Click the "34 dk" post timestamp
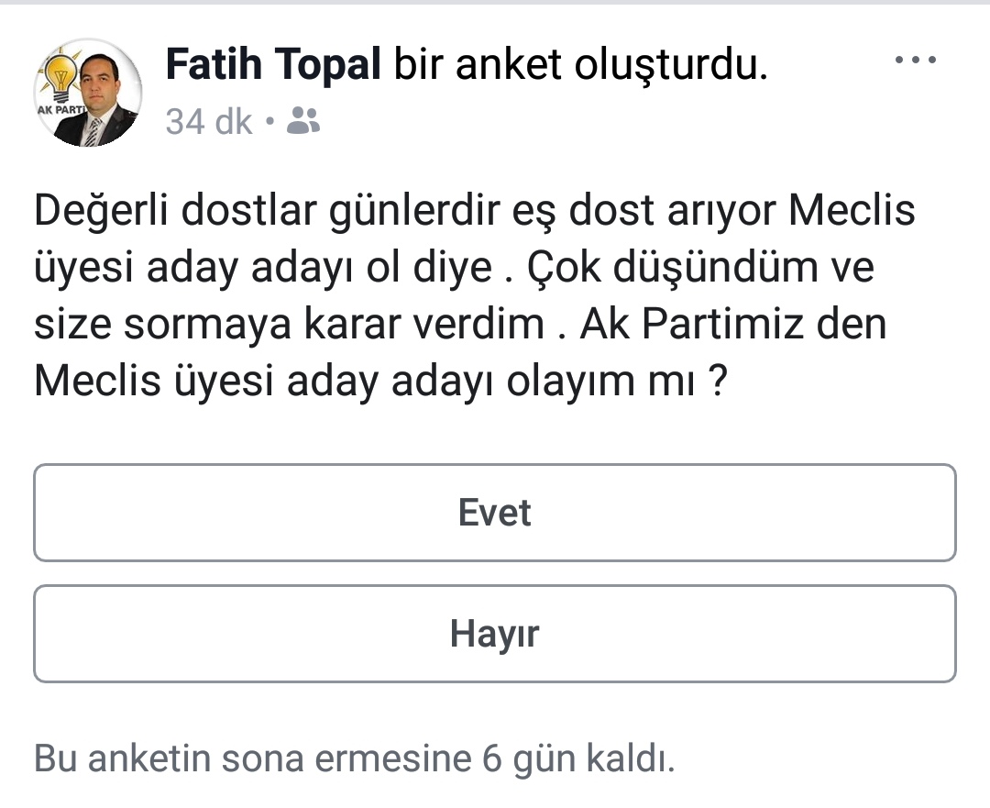This screenshot has width=990, height=808. (x=209, y=121)
